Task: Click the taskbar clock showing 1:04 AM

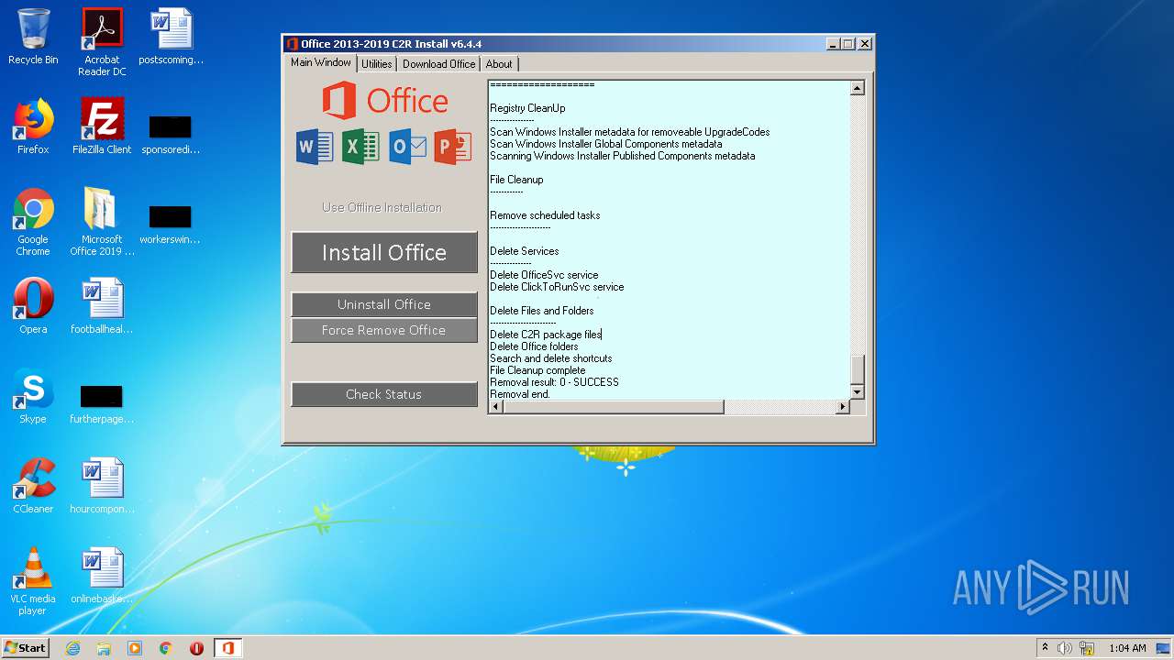Action: coord(1127,648)
